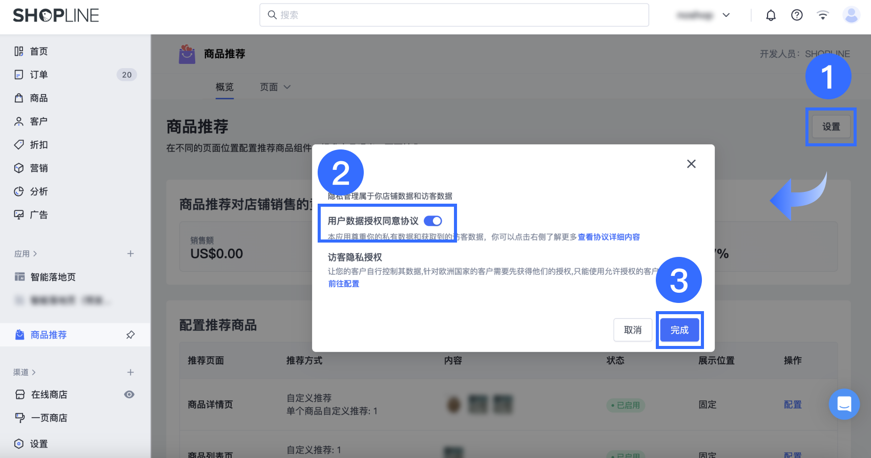
Task: Click the product thumbnails in first row
Action: point(479,404)
